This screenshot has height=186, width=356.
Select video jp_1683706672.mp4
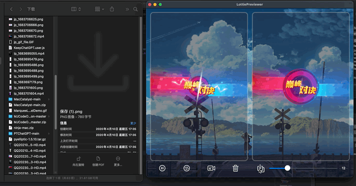28,36
